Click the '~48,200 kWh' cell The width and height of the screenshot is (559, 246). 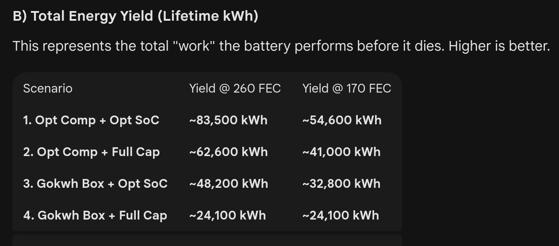pos(229,184)
